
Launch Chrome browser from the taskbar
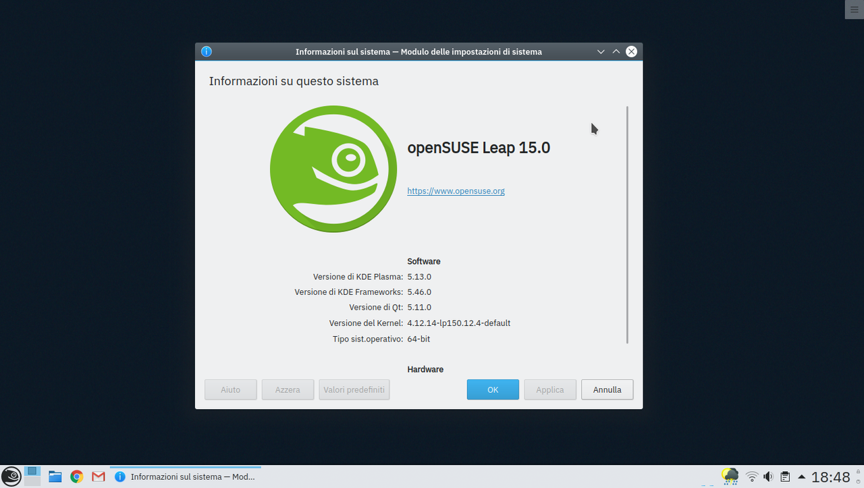[77, 477]
